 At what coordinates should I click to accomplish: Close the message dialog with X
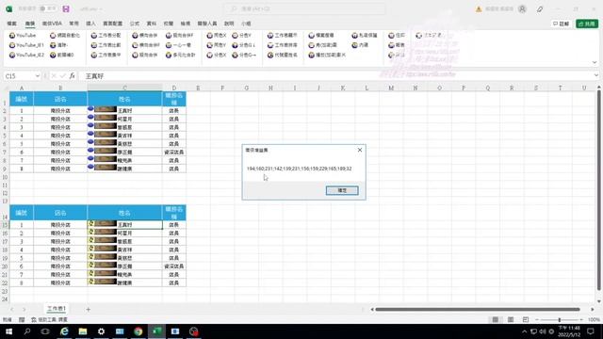(360, 150)
